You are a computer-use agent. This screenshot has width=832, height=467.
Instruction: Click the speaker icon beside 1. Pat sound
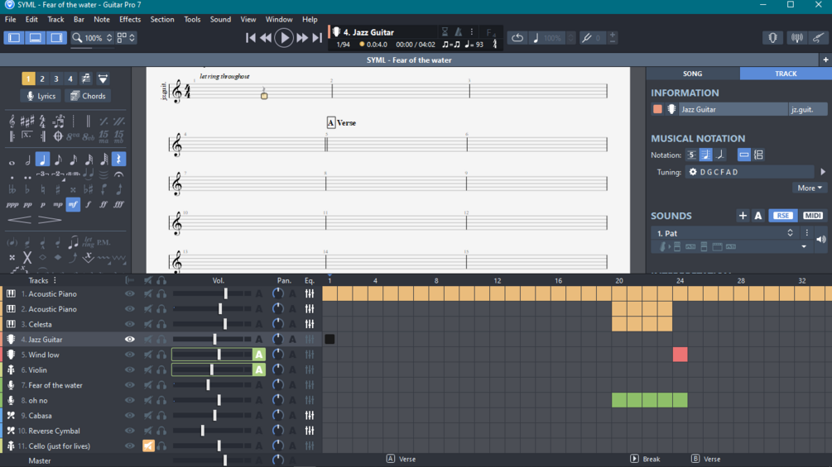pyautogui.click(x=821, y=240)
